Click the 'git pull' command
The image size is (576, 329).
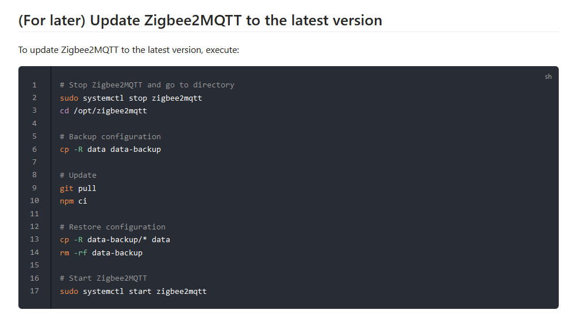click(78, 188)
